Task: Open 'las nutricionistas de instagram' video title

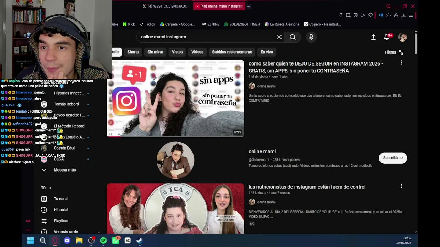Action: [307, 187]
